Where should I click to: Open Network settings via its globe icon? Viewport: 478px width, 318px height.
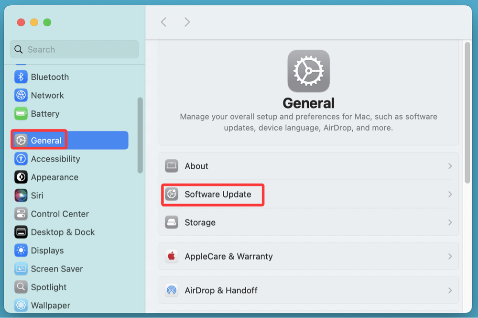pos(21,95)
